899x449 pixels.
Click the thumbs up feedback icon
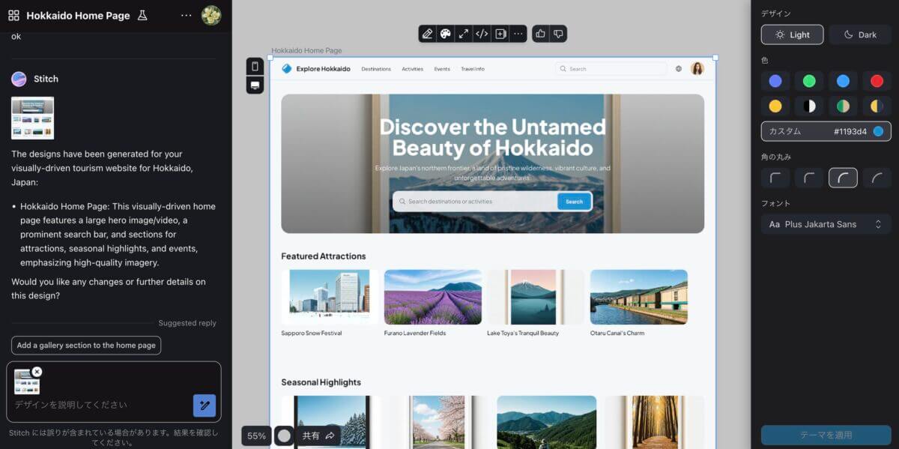click(540, 34)
